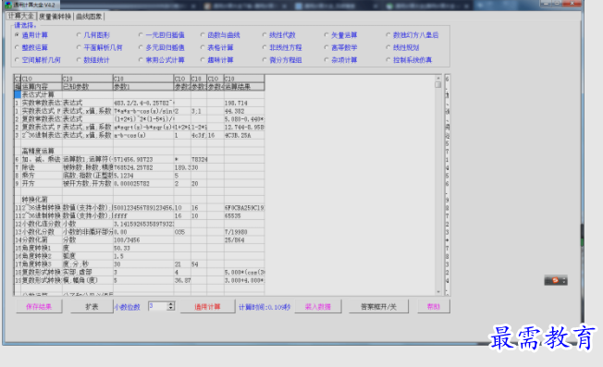Click the 表达式计算 section cell
603x367 pixels.
pos(42,95)
